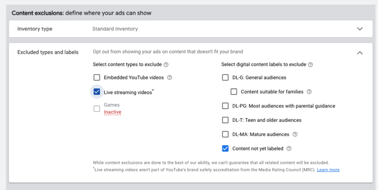Click the inactive Games checkbox
Image resolution: width=378 pixels, height=190 pixels.
97,109
